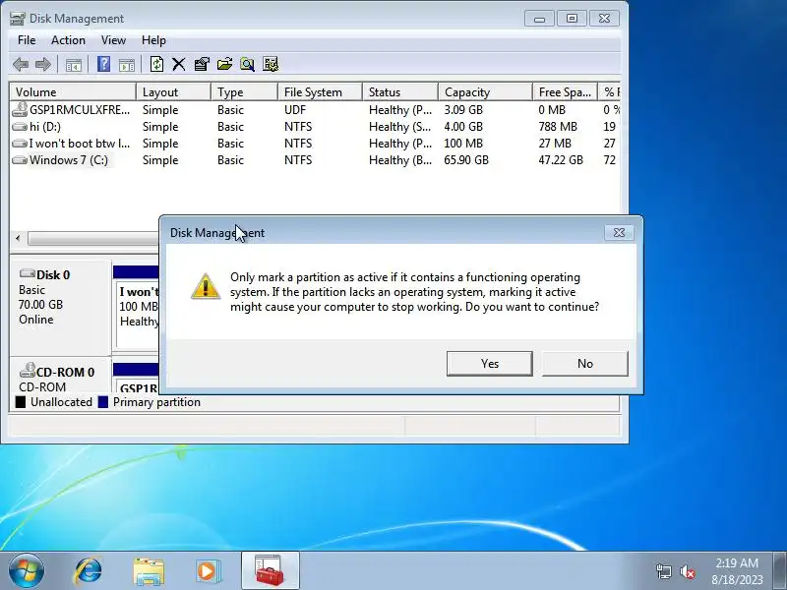Open Windows Media Player from the taskbar
Screen dimensions: 787x590
tap(208, 571)
